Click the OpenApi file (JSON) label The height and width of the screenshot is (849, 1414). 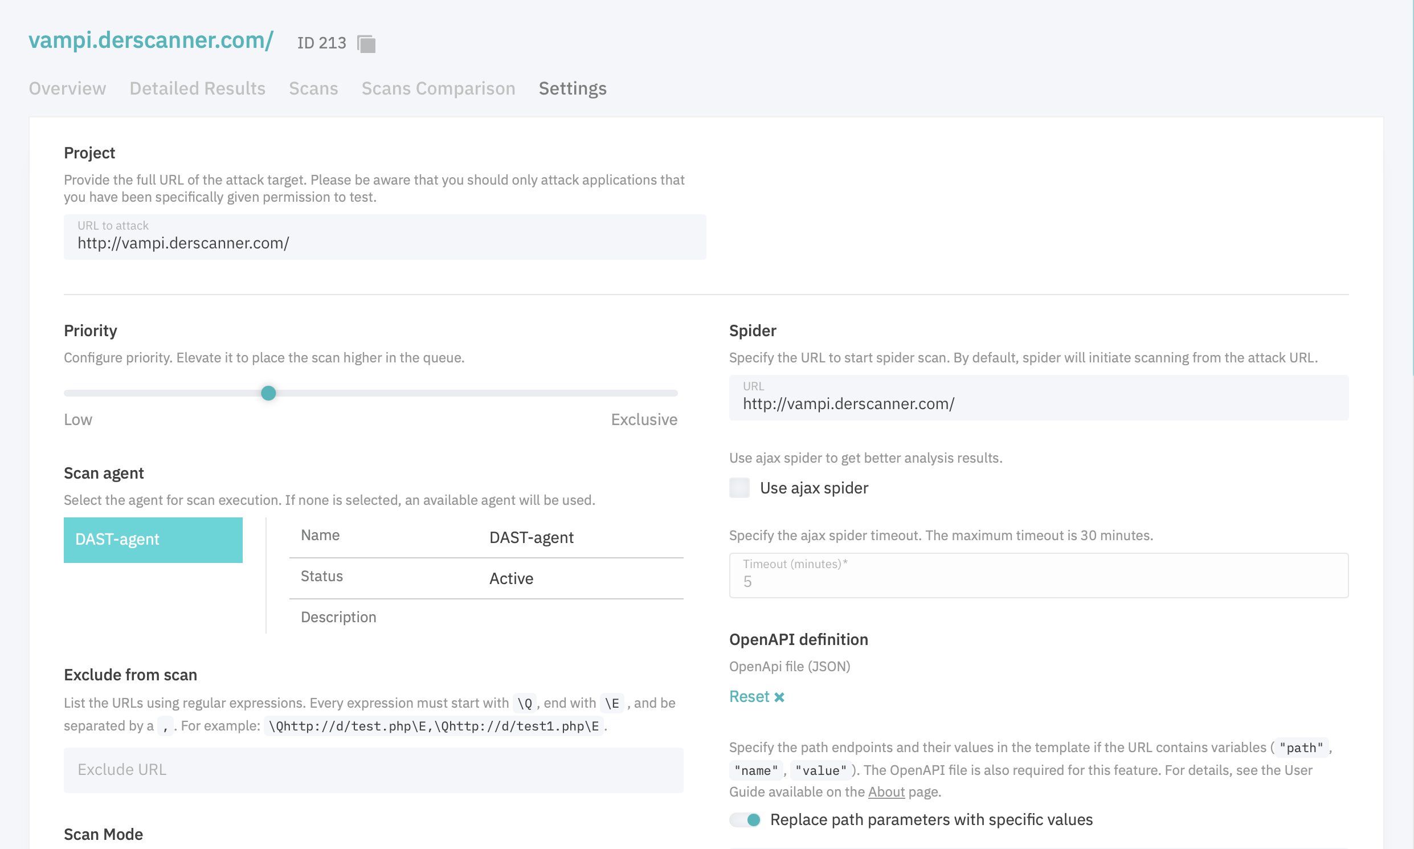point(790,667)
